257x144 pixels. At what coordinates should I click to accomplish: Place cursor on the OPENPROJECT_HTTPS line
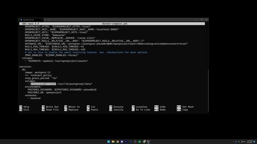pyautogui.click(x=58, y=26)
